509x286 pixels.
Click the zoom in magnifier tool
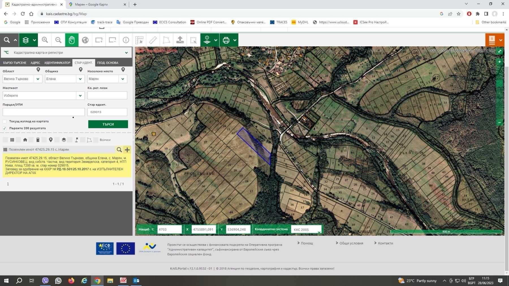45,40
